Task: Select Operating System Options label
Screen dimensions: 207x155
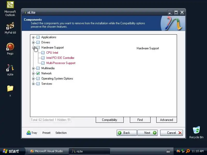Action: pos(57,79)
